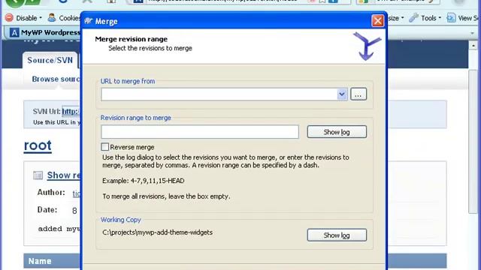Click the Merge dialog title icon
481x270 pixels.
coord(89,21)
